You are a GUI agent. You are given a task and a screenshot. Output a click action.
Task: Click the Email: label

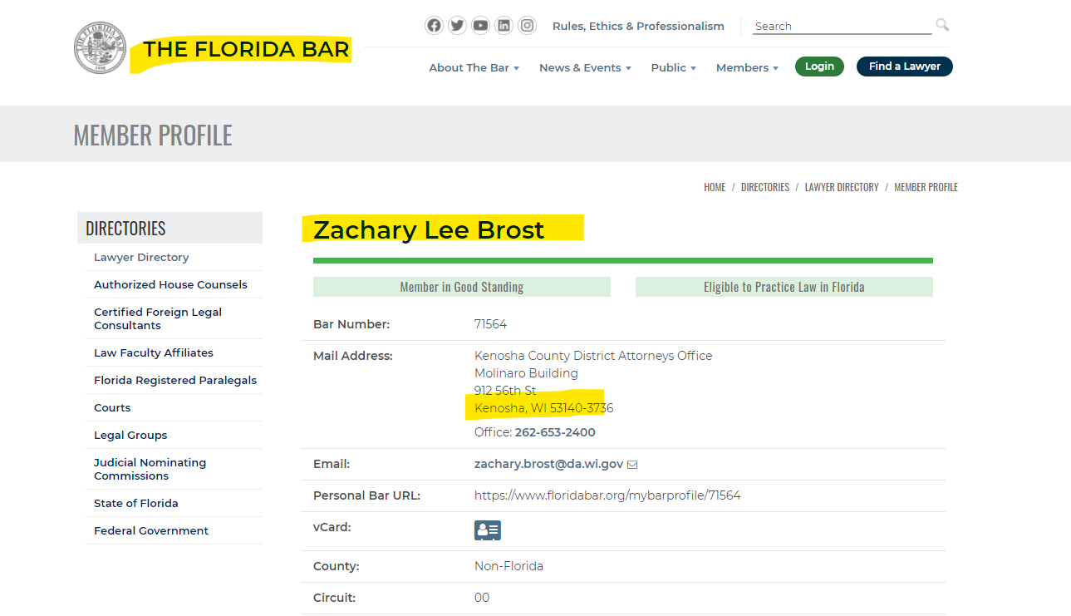point(332,464)
